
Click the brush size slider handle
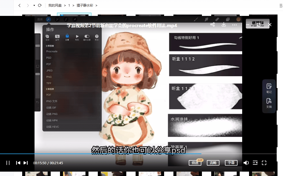tap(38, 46)
